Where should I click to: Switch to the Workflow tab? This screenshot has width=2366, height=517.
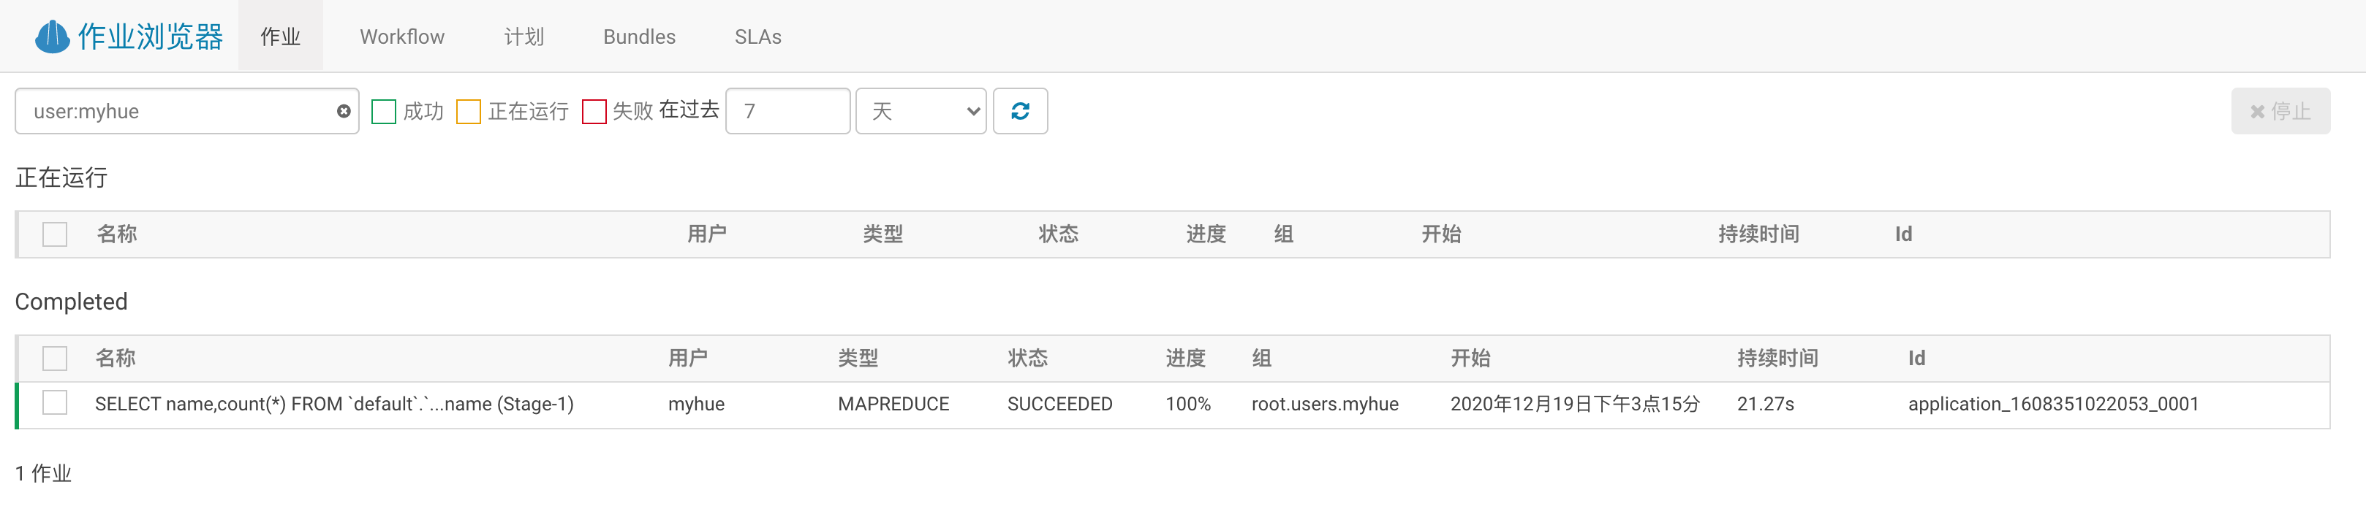click(x=401, y=37)
